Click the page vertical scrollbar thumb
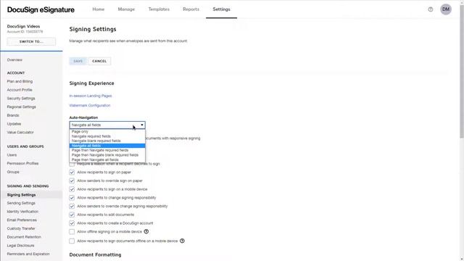The image size is (464, 261). (x=462, y=72)
